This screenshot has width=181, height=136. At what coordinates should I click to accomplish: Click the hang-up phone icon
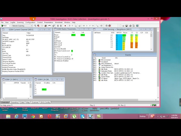click(x=49, y=26)
